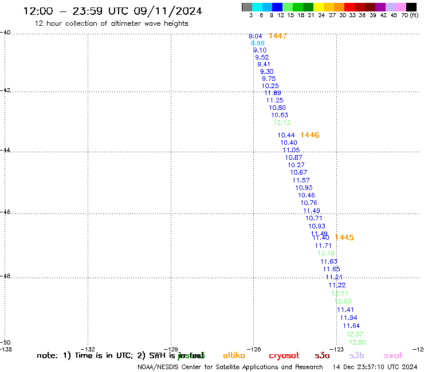This screenshot has width=424, height=372.
Task: Click the wave height value 9.10
Action: (260, 50)
